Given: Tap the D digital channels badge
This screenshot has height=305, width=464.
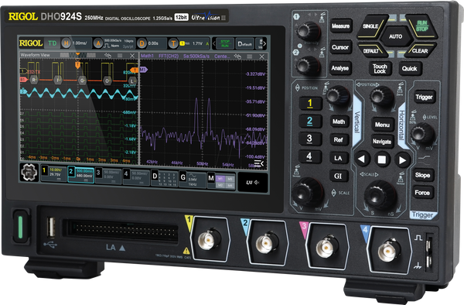Looking at the screenshot, I should [x=155, y=176].
